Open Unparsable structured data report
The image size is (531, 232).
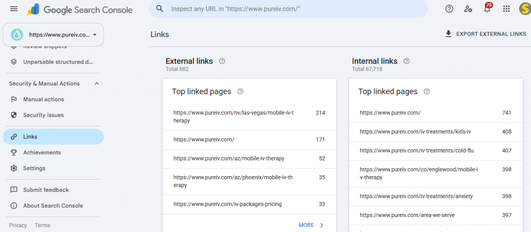pyautogui.click(x=53, y=62)
